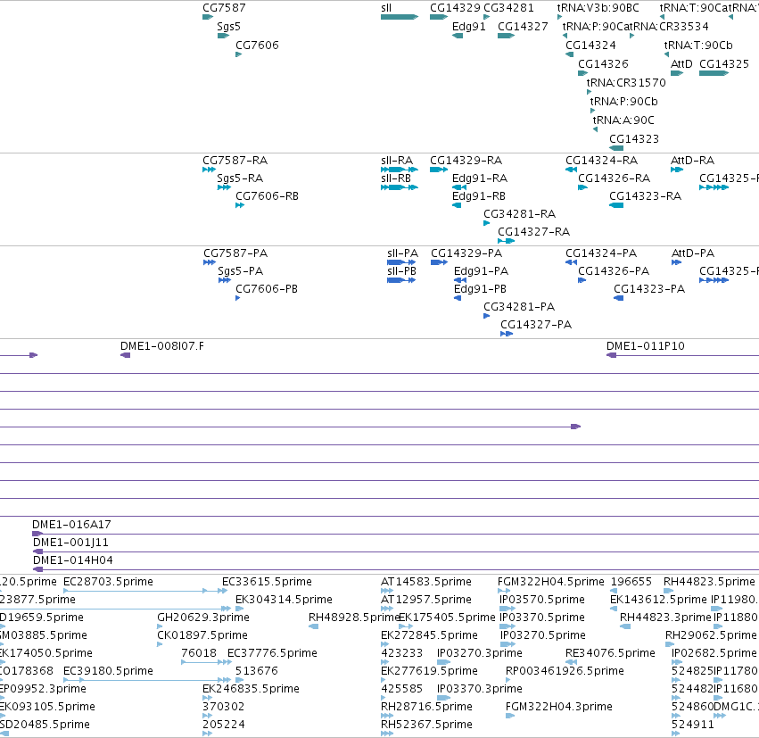This screenshot has width=759, height=738.
Task: Open transcript CG7606-RB
Action: 267,196
